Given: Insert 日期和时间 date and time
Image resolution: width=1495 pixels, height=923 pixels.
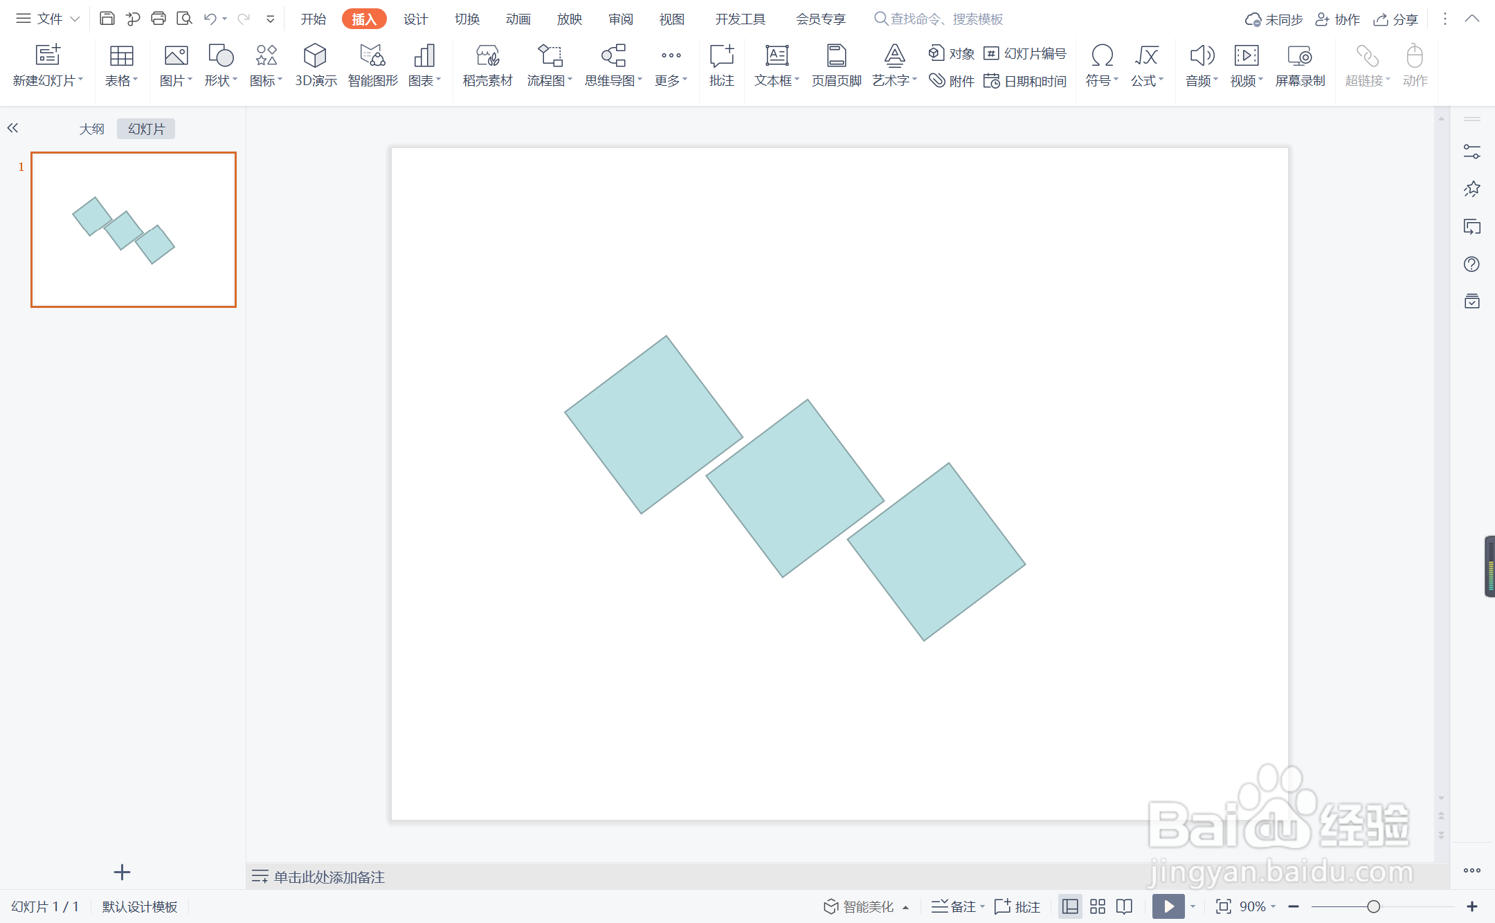Looking at the screenshot, I should point(1025,81).
